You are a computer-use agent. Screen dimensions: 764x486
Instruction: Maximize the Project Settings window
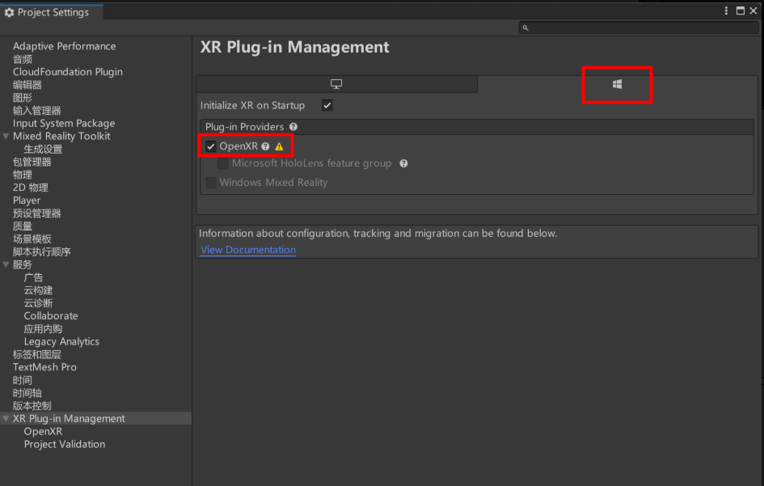tap(740, 11)
